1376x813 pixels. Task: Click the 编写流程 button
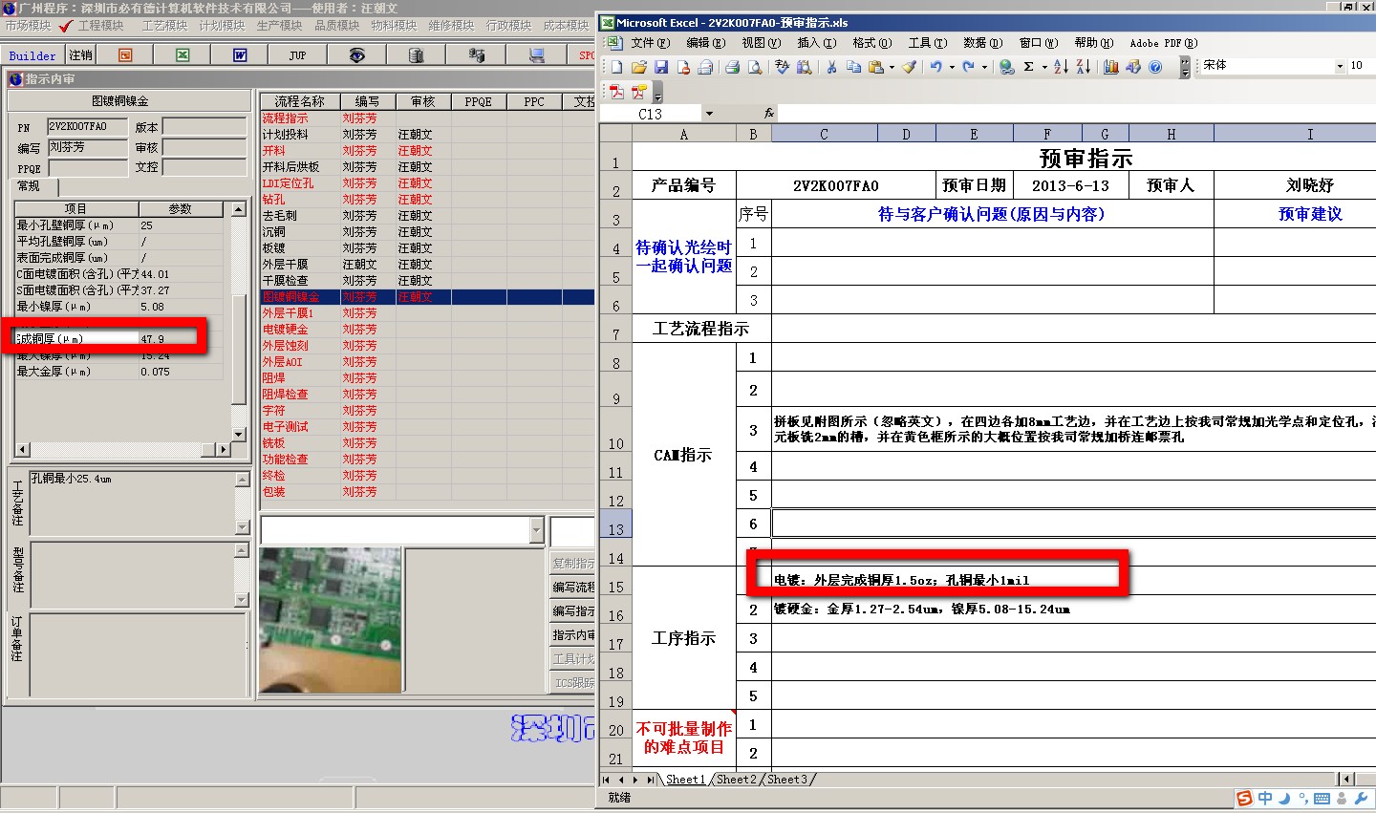(573, 588)
